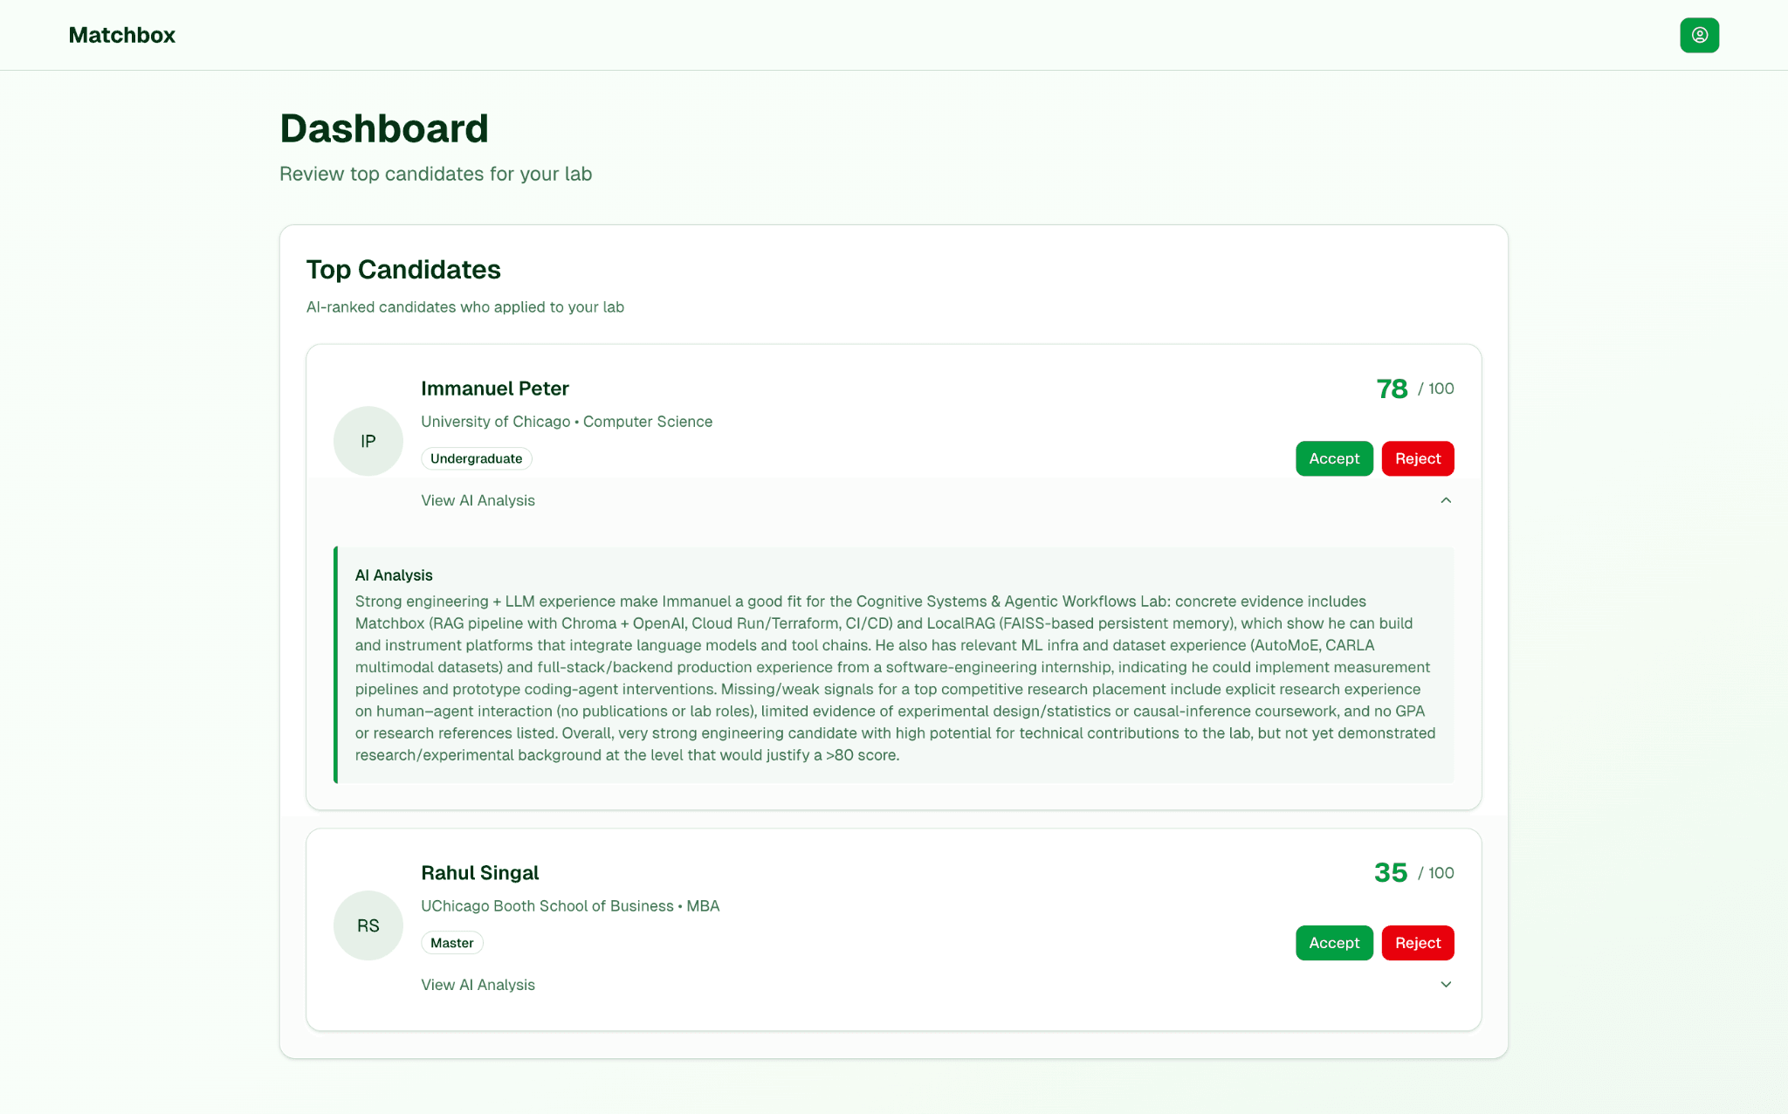Click the Rahul Singal name heading
This screenshot has height=1114, width=1788.
click(479, 873)
